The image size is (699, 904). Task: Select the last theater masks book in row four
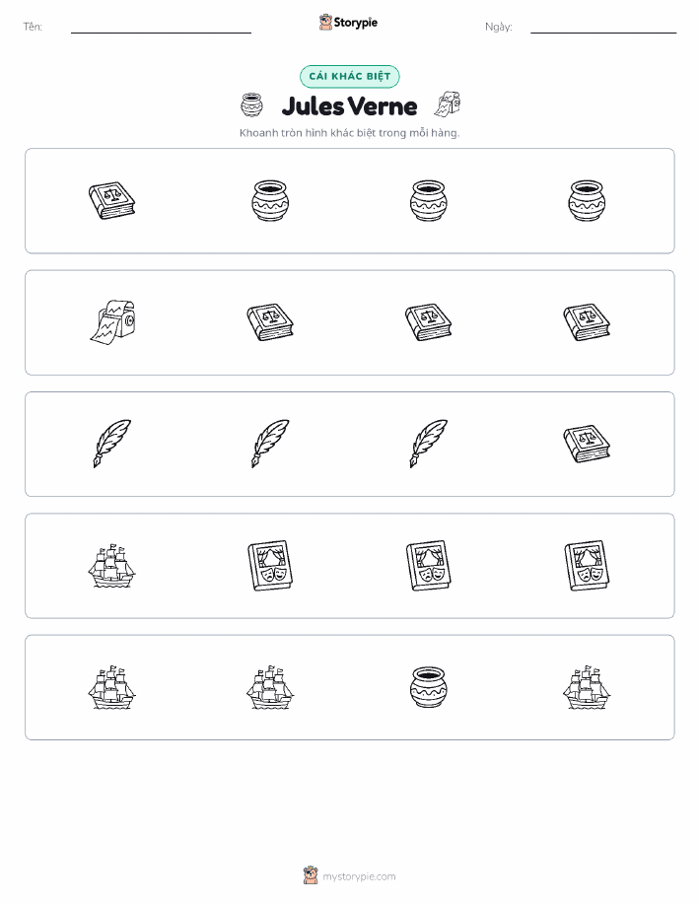[587, 566]
